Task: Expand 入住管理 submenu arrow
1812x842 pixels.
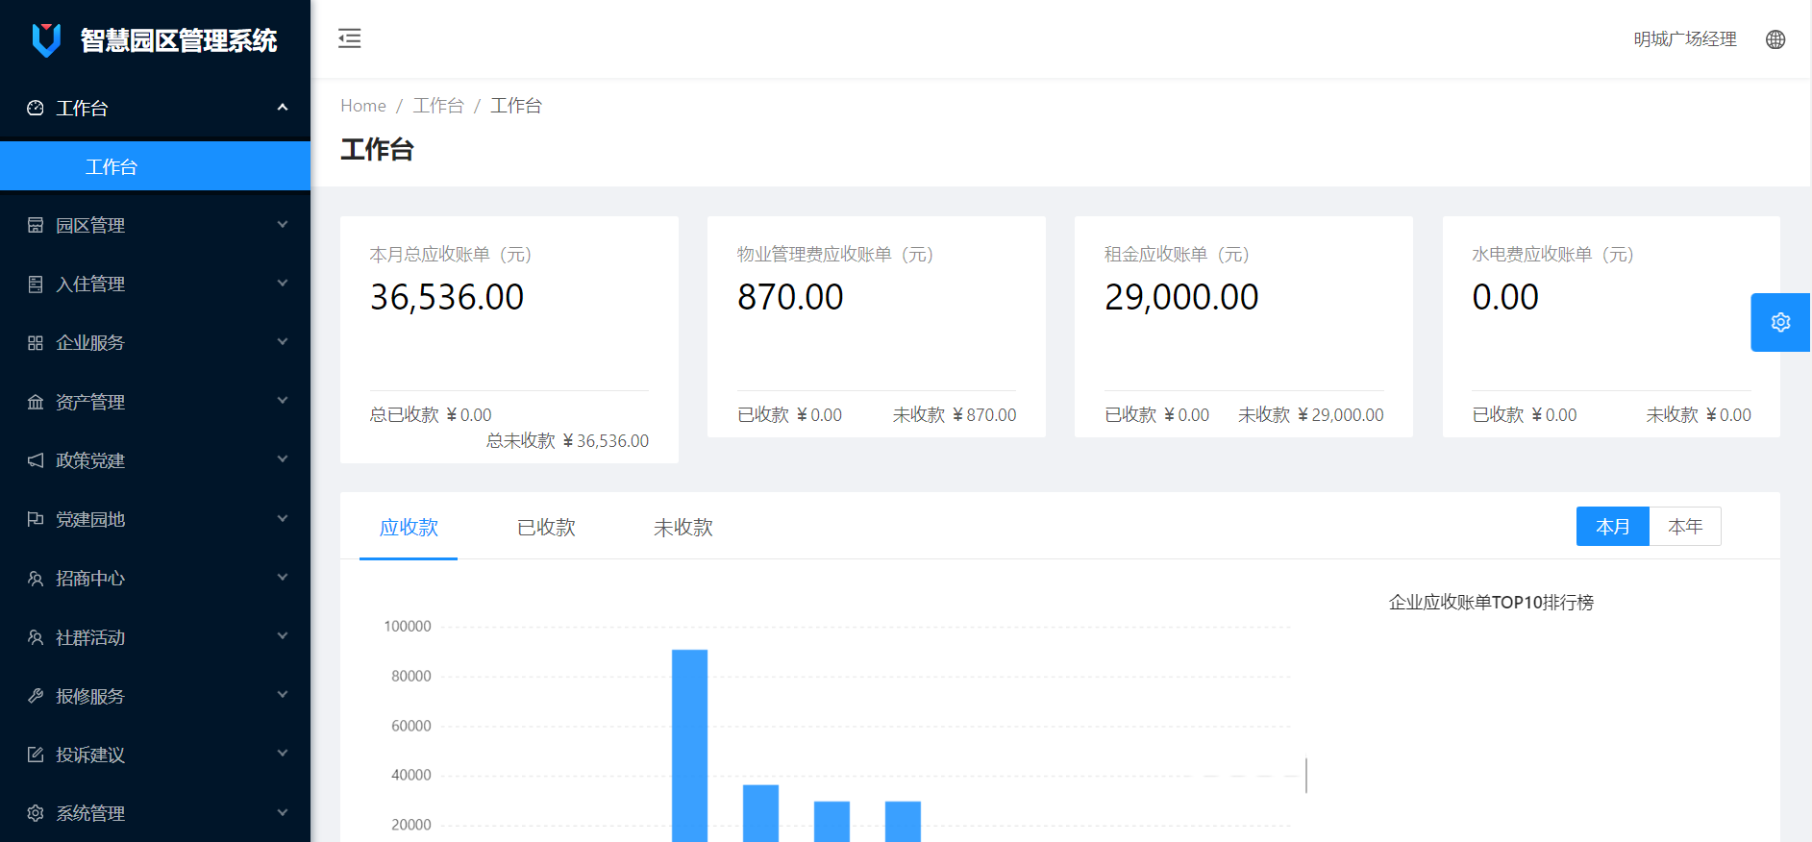Action: (x=283, y=283)
